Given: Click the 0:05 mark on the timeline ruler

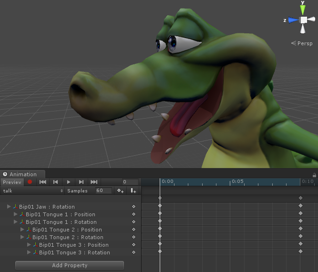Looking at the screenshot, I should 237,181.
